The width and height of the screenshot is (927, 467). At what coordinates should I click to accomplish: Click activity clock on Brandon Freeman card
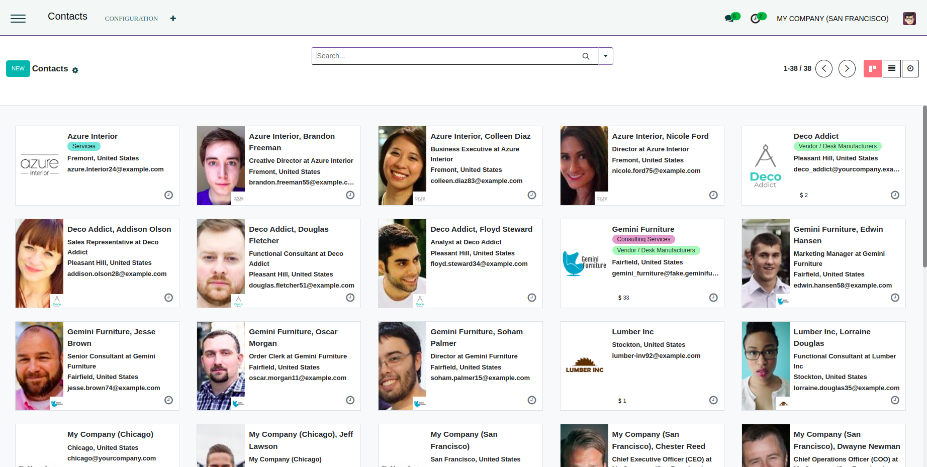click(x=350, y=195)
